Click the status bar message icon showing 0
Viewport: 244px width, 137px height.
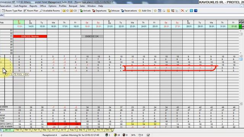tap(141, 135)
